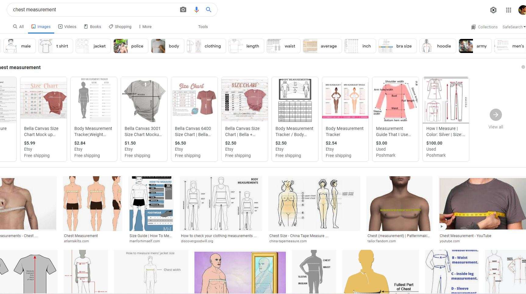526x294 pixels.
Task: Open the Tools options
Action: click(x=203, y=27)
